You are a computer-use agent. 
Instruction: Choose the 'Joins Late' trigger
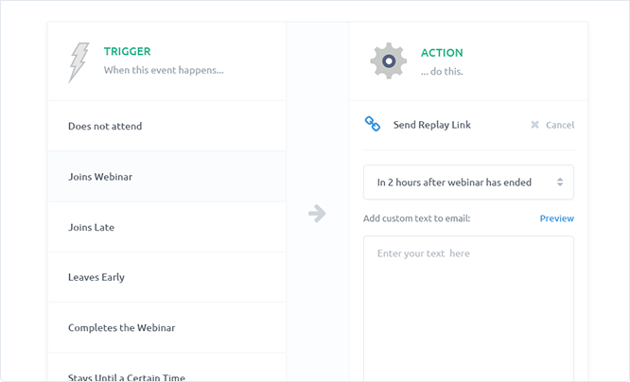pos(166,227)
